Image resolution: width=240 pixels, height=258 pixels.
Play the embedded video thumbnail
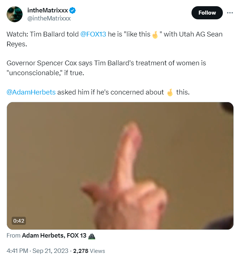pyautogui.click(x=120, y=166)
